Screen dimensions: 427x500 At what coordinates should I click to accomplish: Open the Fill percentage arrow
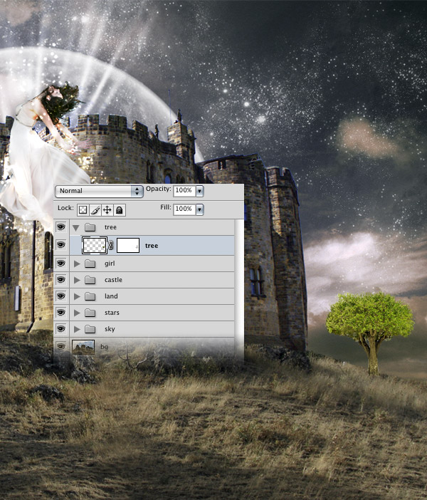click(x=200, y=209)
